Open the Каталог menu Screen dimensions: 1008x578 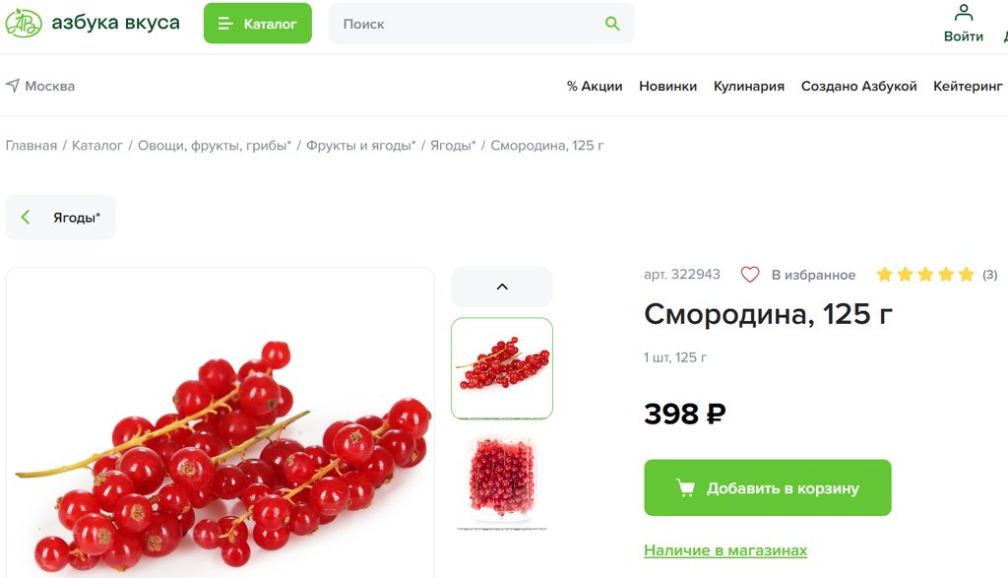[258, 24]
